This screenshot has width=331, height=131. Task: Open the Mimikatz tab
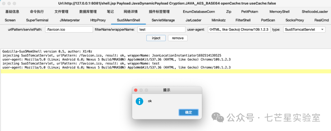tap(219, 20)
